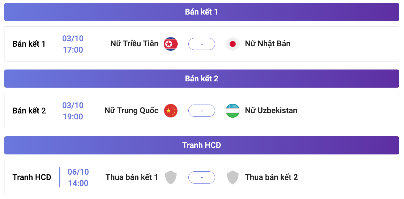The width and height of the screenshot is (404, 199).
Task: Open the Nữ Uzbekistan team link
Action: pyautogui.click(x=271, y=110)
